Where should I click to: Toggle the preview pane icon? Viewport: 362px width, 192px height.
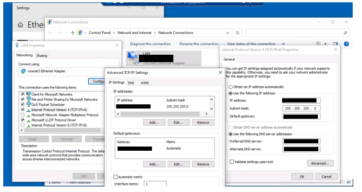336,44
